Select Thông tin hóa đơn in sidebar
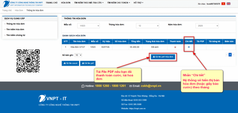The height and width of the screenshot is (113, 238). click(15, 24)
